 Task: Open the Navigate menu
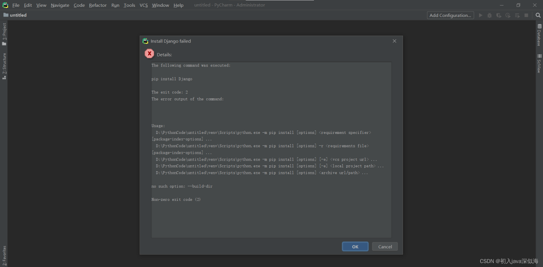click(60, 5)
